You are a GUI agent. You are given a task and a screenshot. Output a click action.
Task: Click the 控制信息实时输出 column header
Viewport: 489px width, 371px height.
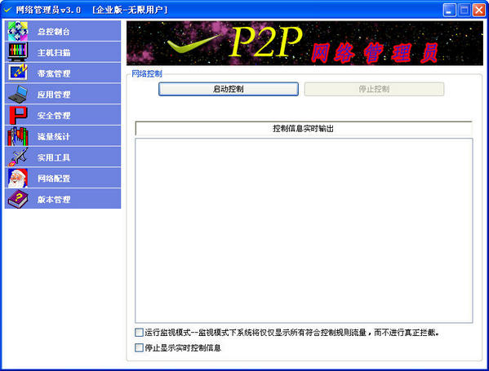point(304,128)
